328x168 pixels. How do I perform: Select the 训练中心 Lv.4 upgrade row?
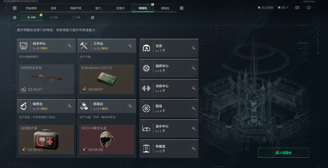[x=169, y=88]
